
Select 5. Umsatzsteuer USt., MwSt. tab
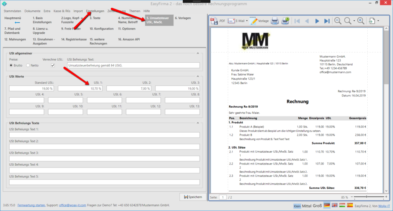coord(159,20)
